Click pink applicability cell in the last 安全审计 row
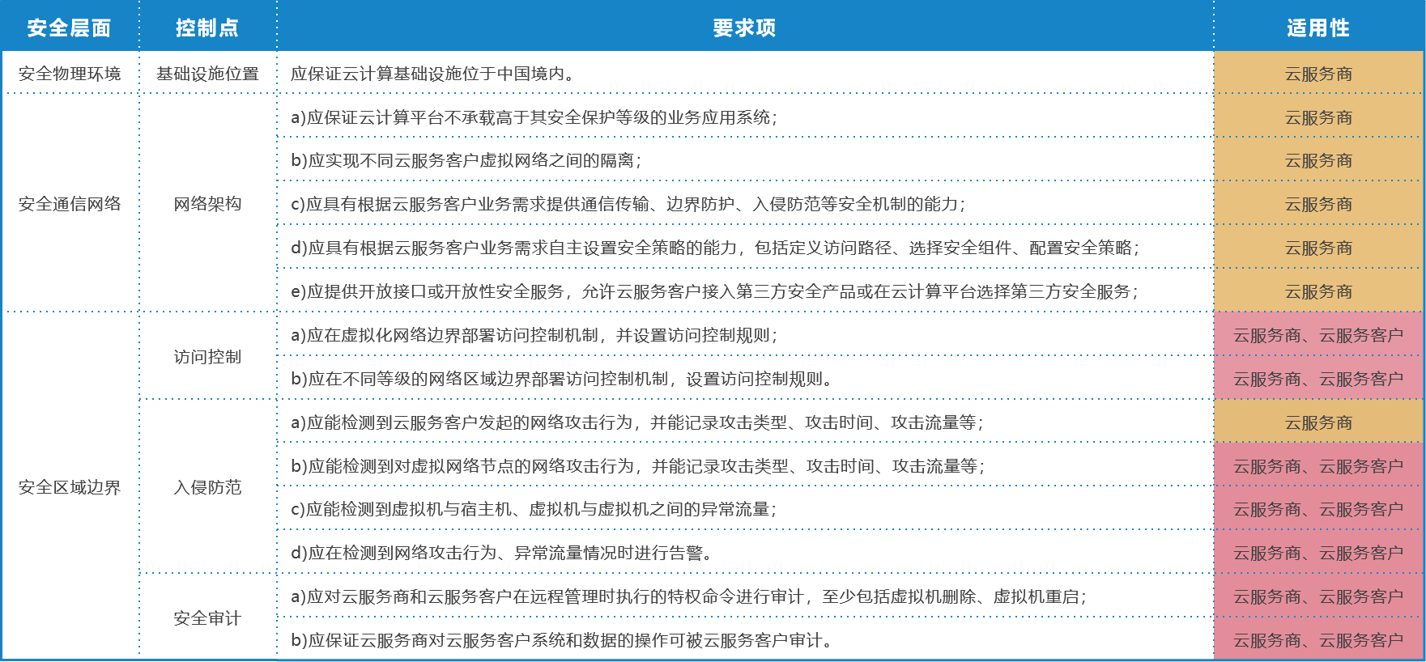 [x=1318, y=640]
